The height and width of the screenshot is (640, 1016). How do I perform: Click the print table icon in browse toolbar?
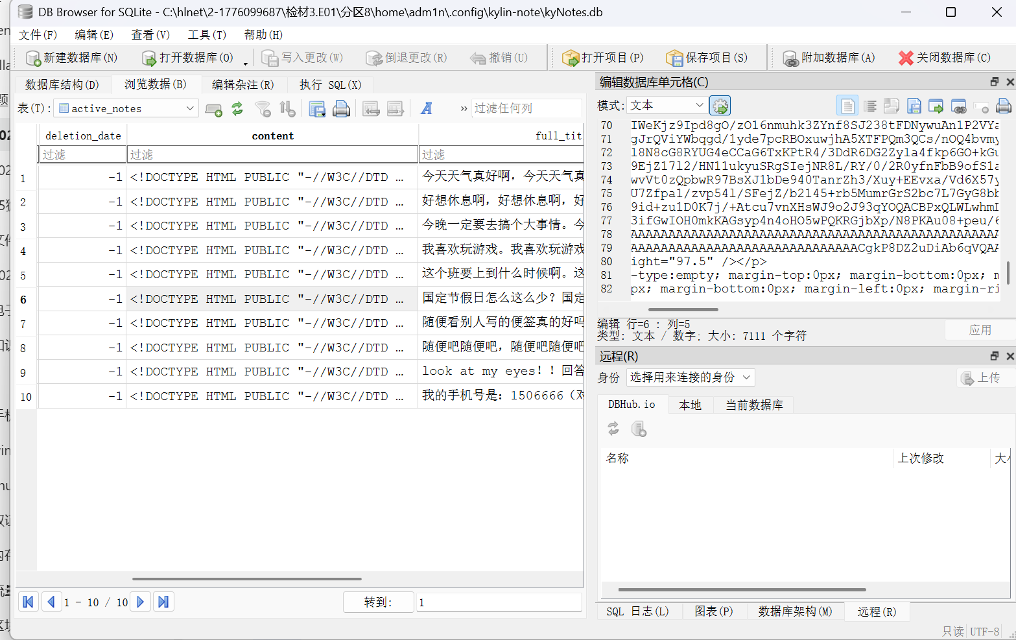coord(341,109)
